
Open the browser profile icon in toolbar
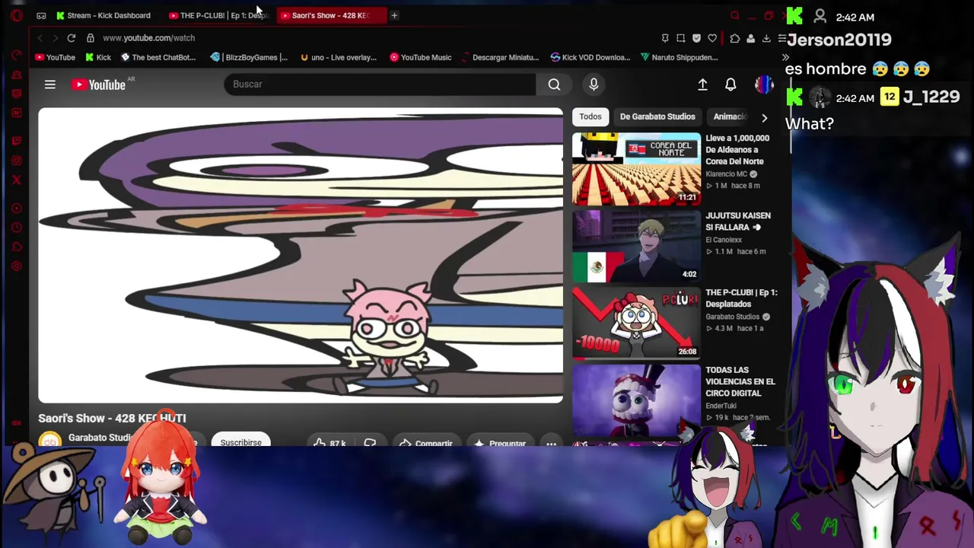pos(750,38)
